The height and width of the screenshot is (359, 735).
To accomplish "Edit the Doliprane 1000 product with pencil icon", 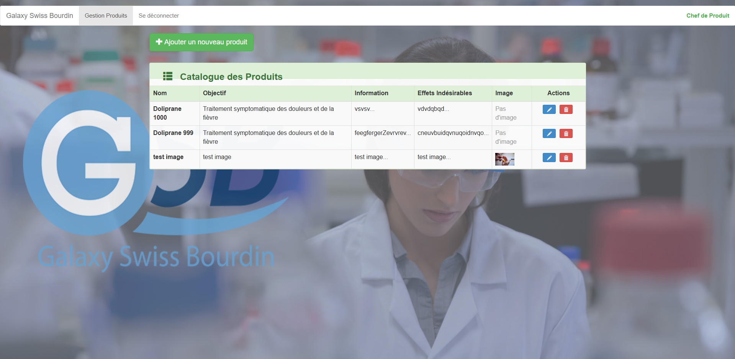I will coord(549,109).
